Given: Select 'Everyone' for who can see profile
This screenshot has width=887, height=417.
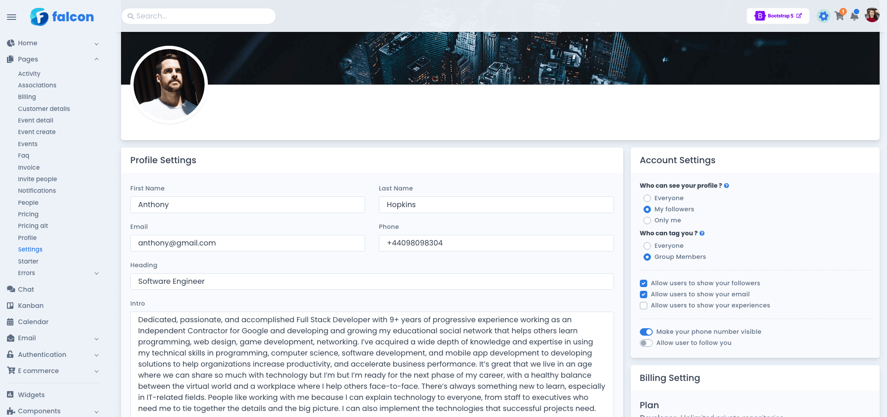Looking at the screenshot, I should [647, 198].
